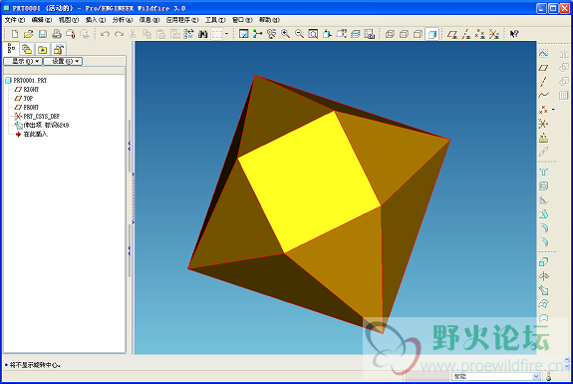Screen dimensions: 573x384
Task: Click the Zoom In magnifier icon
Action: 285,34
